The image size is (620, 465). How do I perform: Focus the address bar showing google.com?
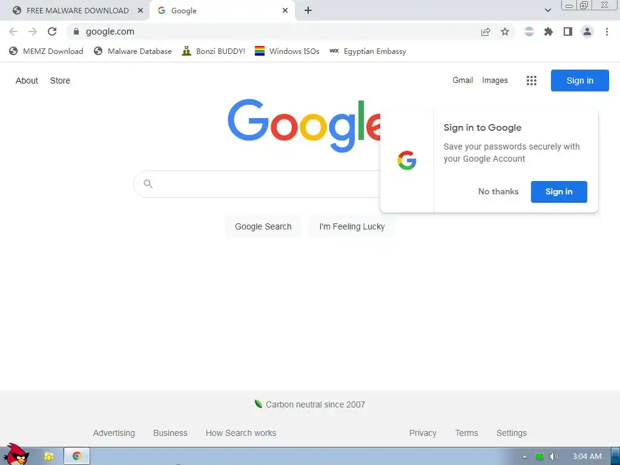click(x=273, y=31)
